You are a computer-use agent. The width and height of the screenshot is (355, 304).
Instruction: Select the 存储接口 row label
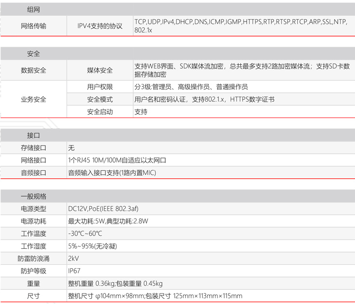[33, 148]
